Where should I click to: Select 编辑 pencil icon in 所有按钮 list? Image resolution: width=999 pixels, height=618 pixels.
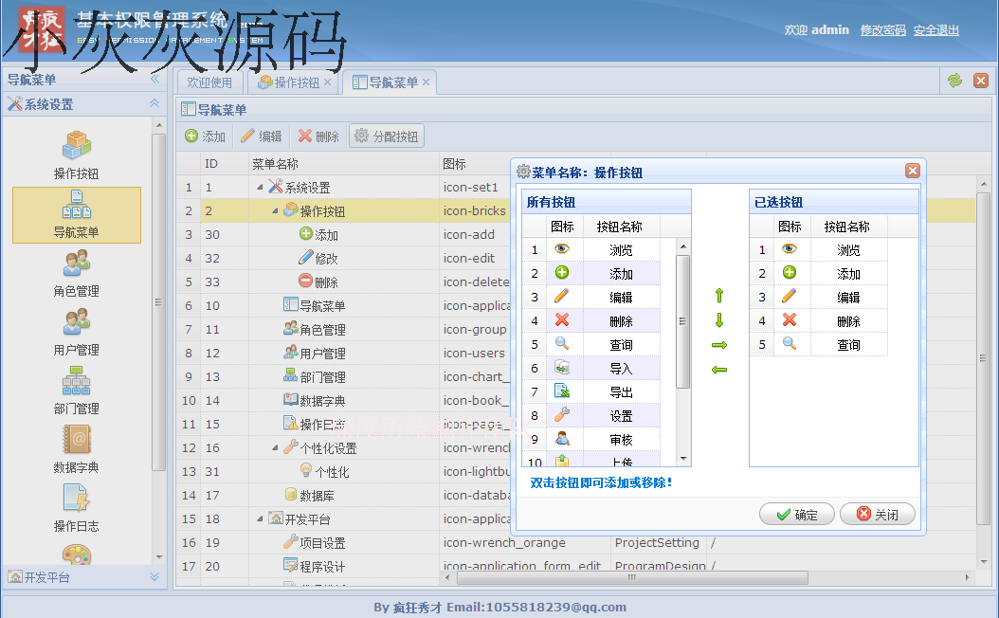tap(561, 297)
